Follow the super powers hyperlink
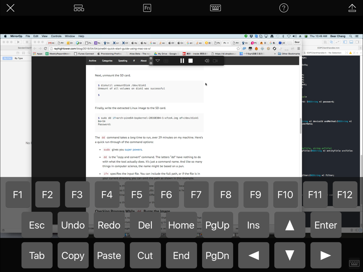The width and height of the screenshot is (363, 272). coord(133,150)
